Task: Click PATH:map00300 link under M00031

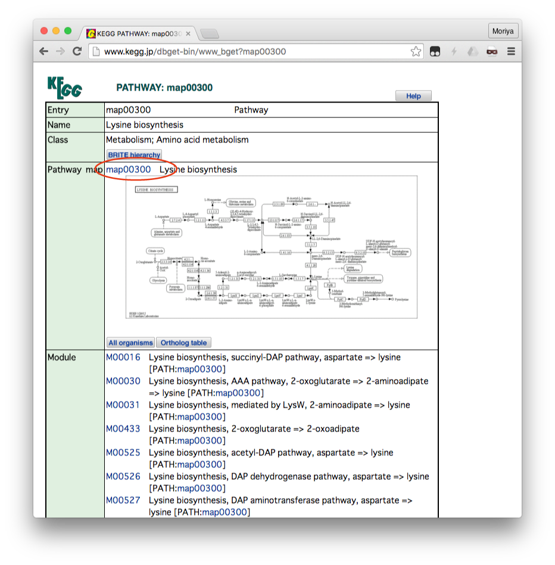Action: [x=199, y=417]
